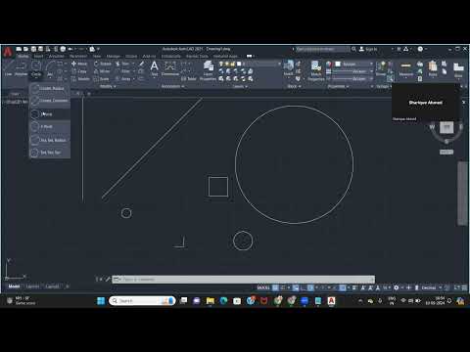
Task: Expand the Block panel dropdown
Action: [294, 86]
